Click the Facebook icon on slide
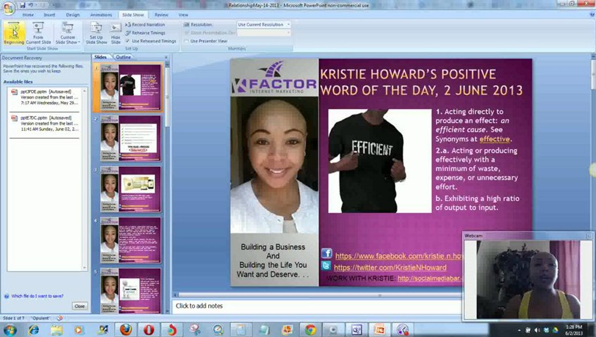Screen dimensions: 596x337 point(327,254)
